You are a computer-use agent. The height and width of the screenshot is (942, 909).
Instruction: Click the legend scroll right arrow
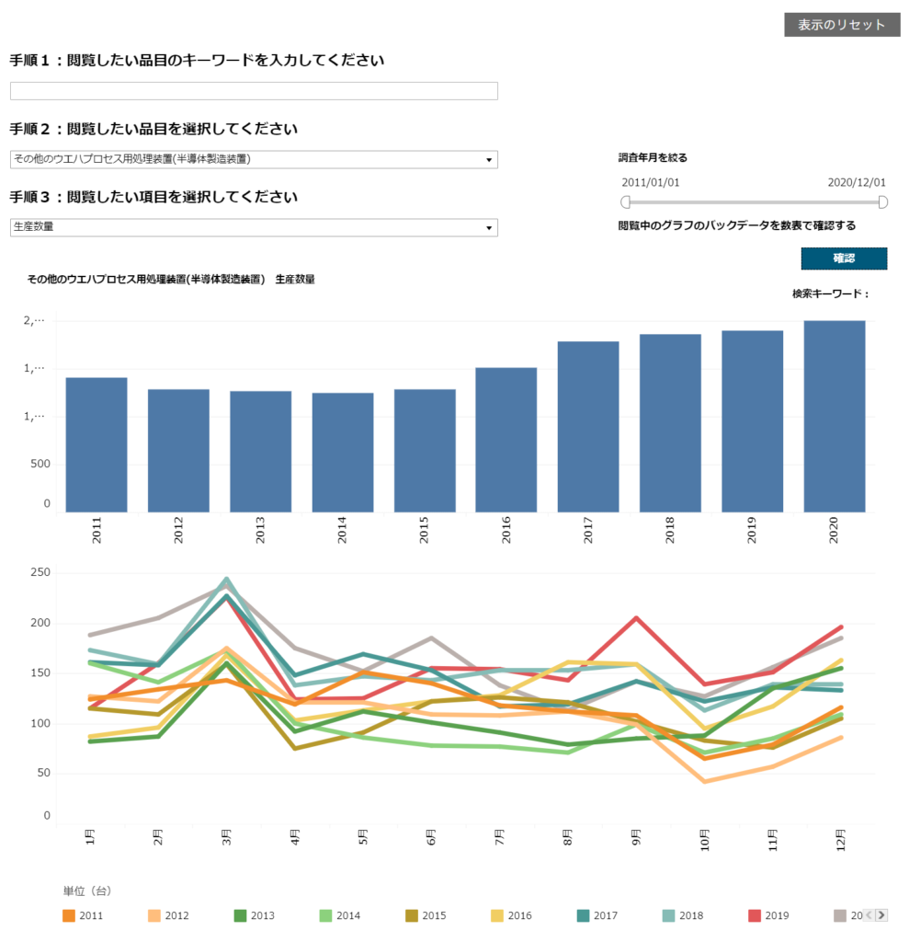pos(881,915)
